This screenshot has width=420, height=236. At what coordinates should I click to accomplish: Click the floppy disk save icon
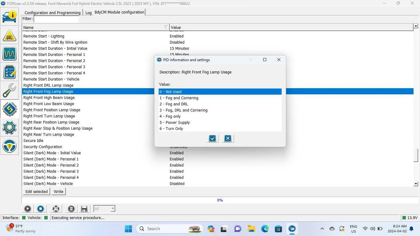(x=84, y=209)
